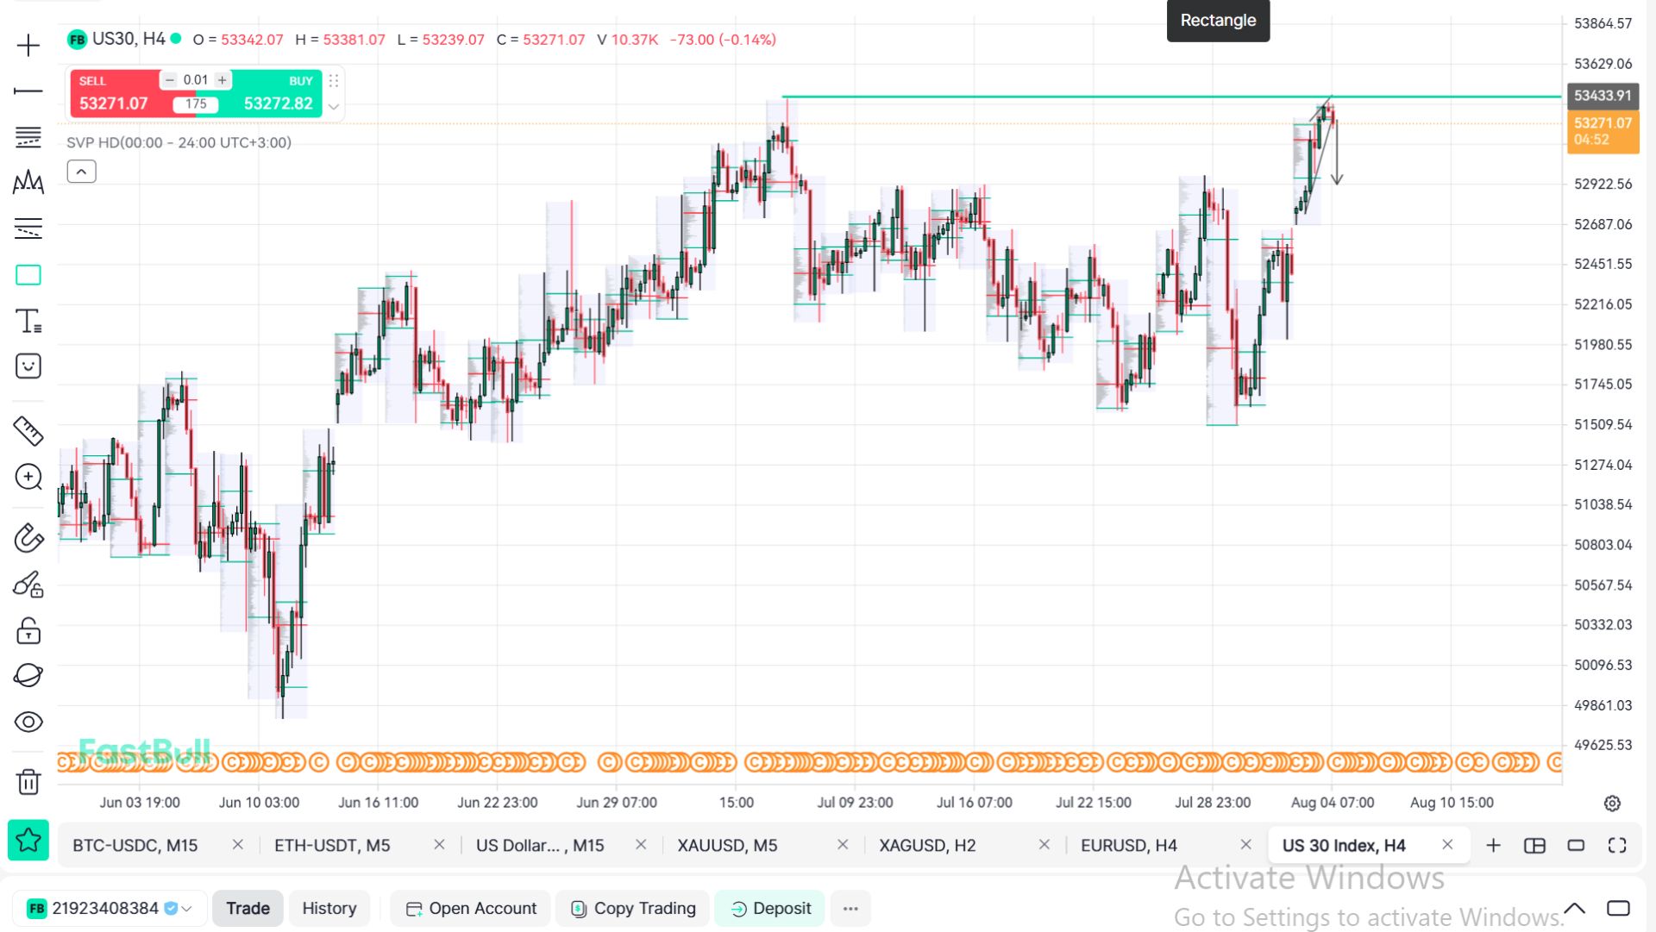Collapse the SVP HD indicator legend

pos(81,172)
